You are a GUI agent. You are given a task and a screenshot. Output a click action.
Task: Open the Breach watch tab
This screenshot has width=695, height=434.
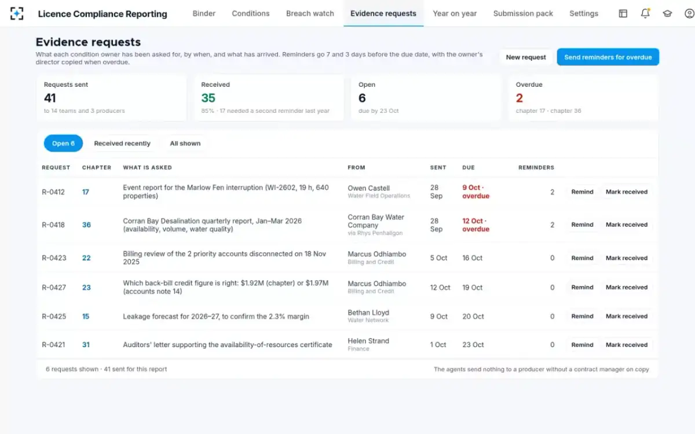pyautogui.click(x=310, y=13)
